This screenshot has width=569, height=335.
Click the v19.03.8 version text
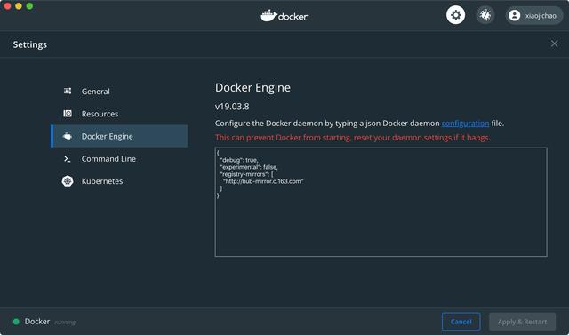point(232,107)
